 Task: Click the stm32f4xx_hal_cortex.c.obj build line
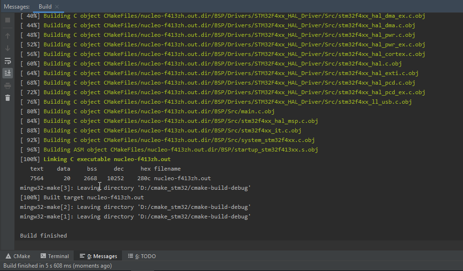point(222,54)
